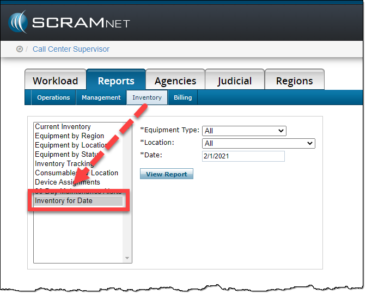Expand the Equipment Type dropdown

tap(244, 131)
